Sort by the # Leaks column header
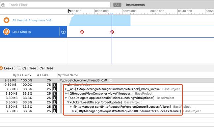The image size is (214, 127). point(43,75)
